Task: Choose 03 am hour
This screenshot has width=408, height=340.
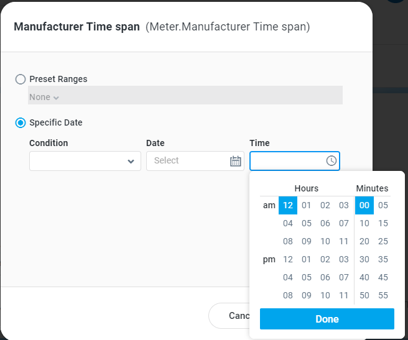Action: tap(344, 206)
